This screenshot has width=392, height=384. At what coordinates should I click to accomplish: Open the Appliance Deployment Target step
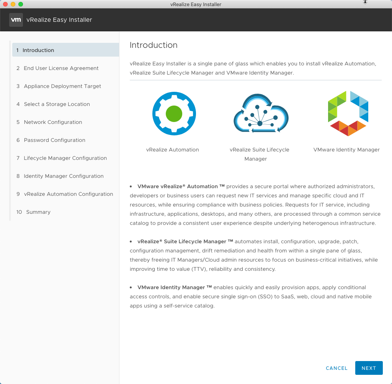coord(62,86)
